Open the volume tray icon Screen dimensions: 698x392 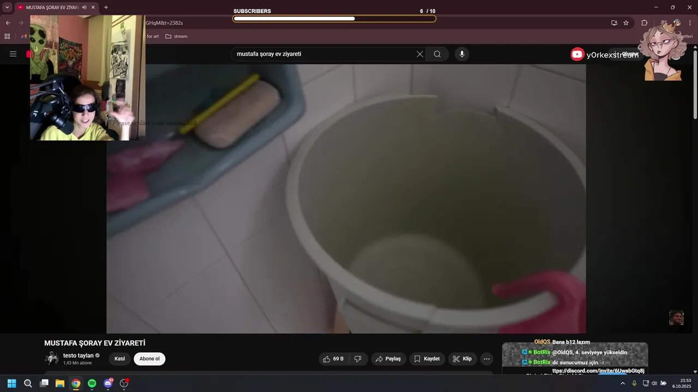click(654, 383)
